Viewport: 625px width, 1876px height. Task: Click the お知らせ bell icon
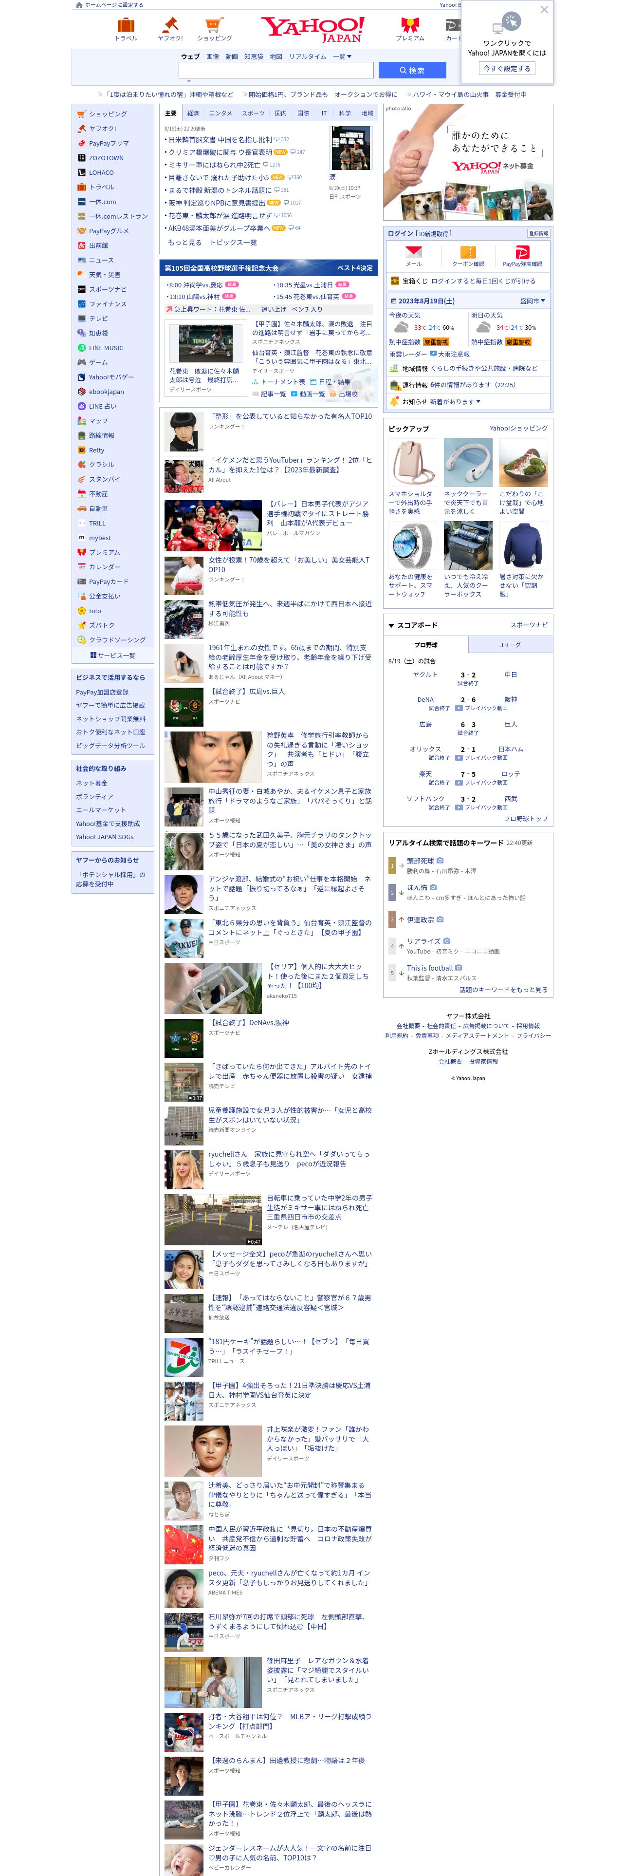394,401
